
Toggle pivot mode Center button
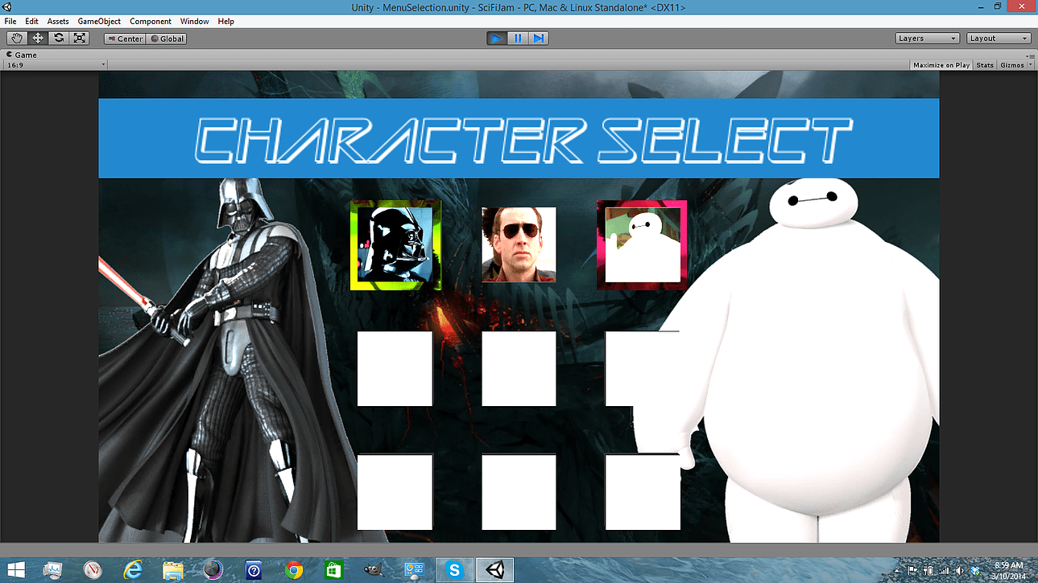pos(125,38)
